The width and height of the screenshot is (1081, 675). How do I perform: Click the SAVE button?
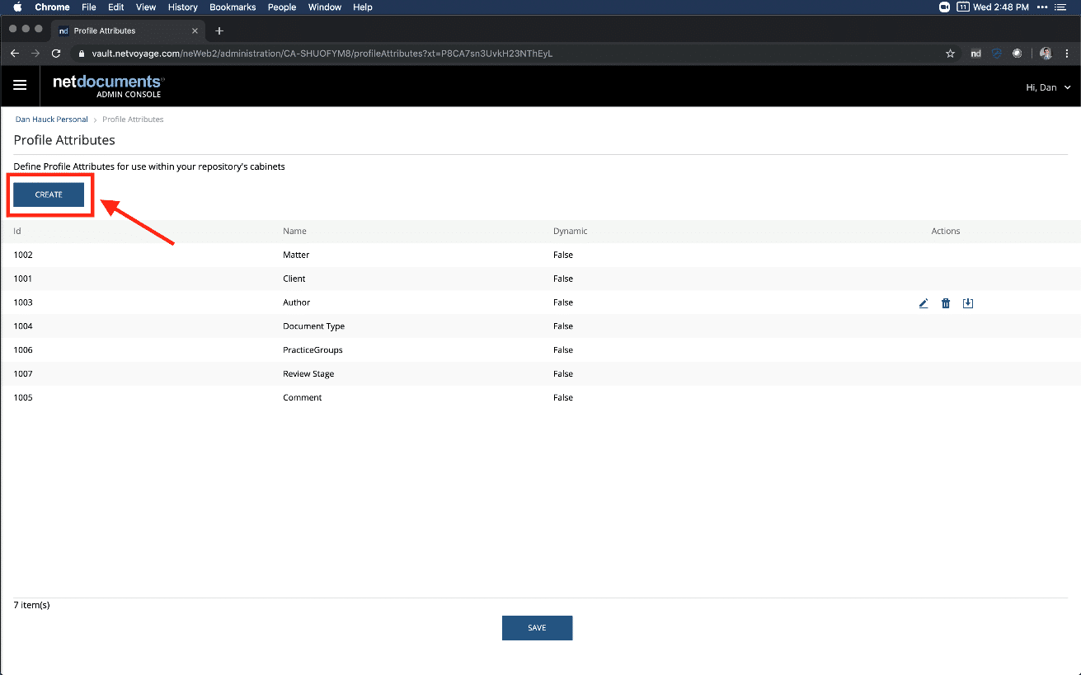[537, 628]
